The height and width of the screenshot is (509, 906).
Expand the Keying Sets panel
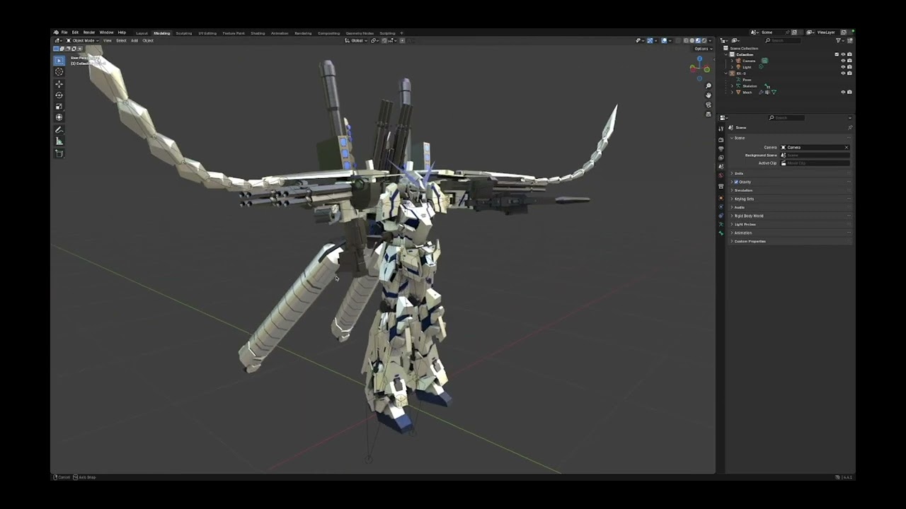click(744, 199)
